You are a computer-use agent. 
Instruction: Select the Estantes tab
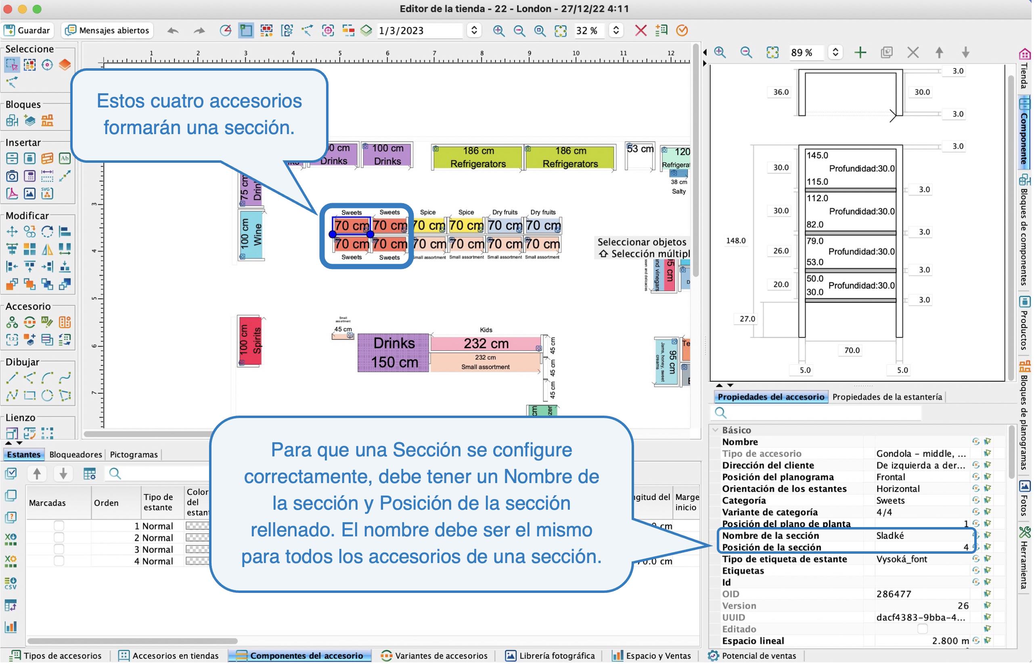tap(24, 455)
